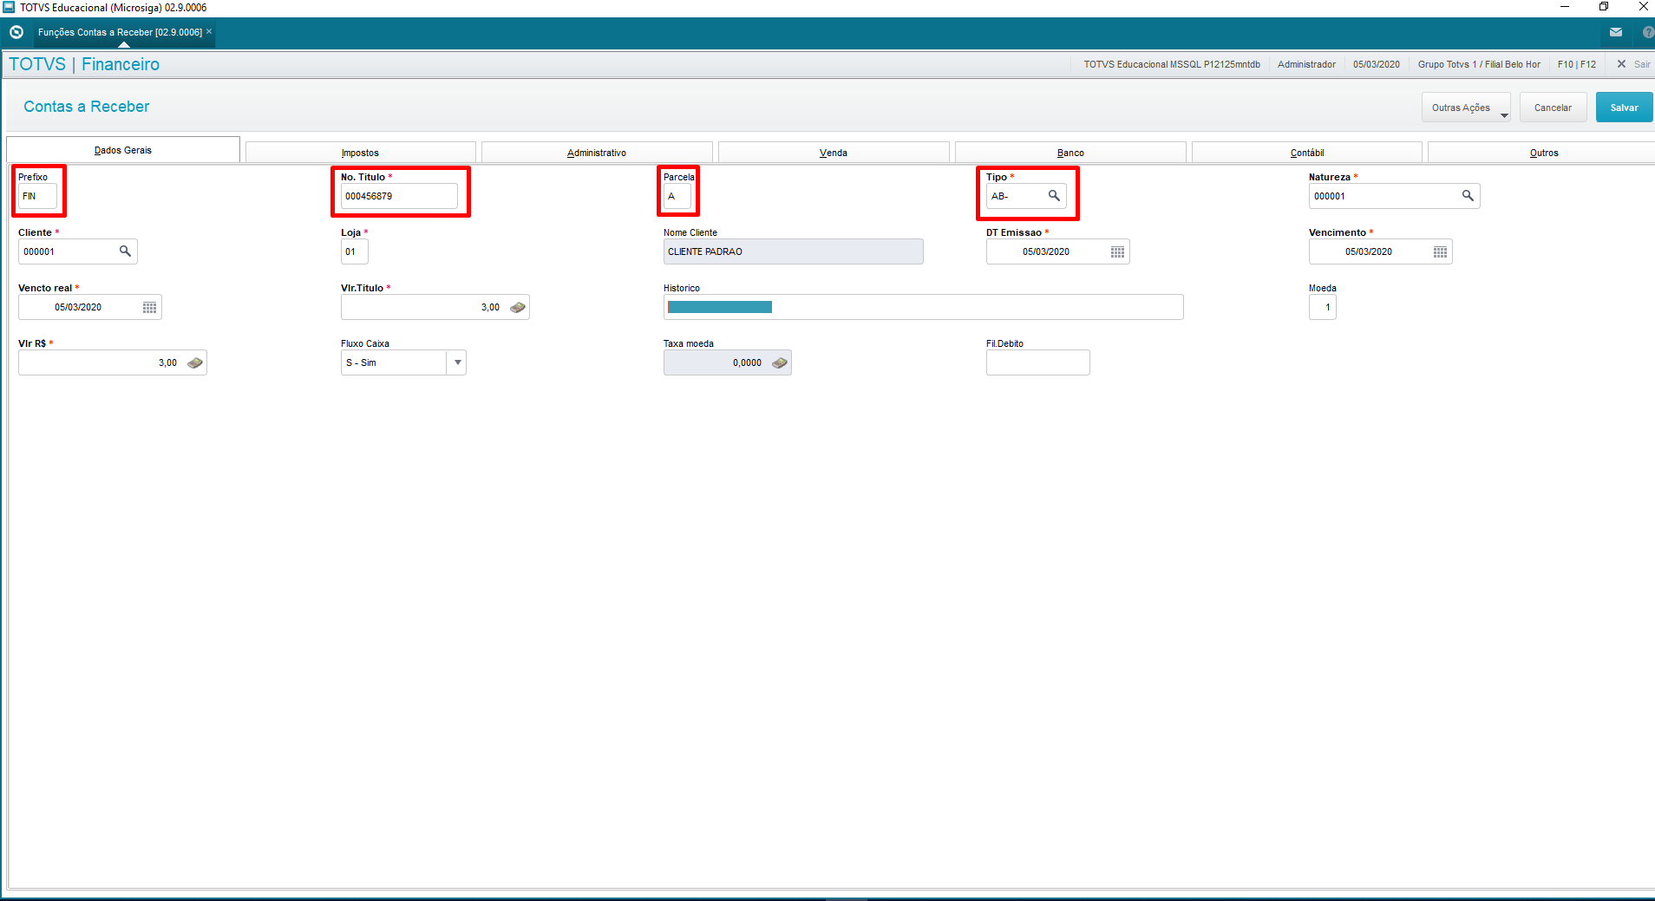Screen dimensions: 1655x901
Task: Switch to the Contábil tab
Action: pyautogui.click(x=1307, y=153)
